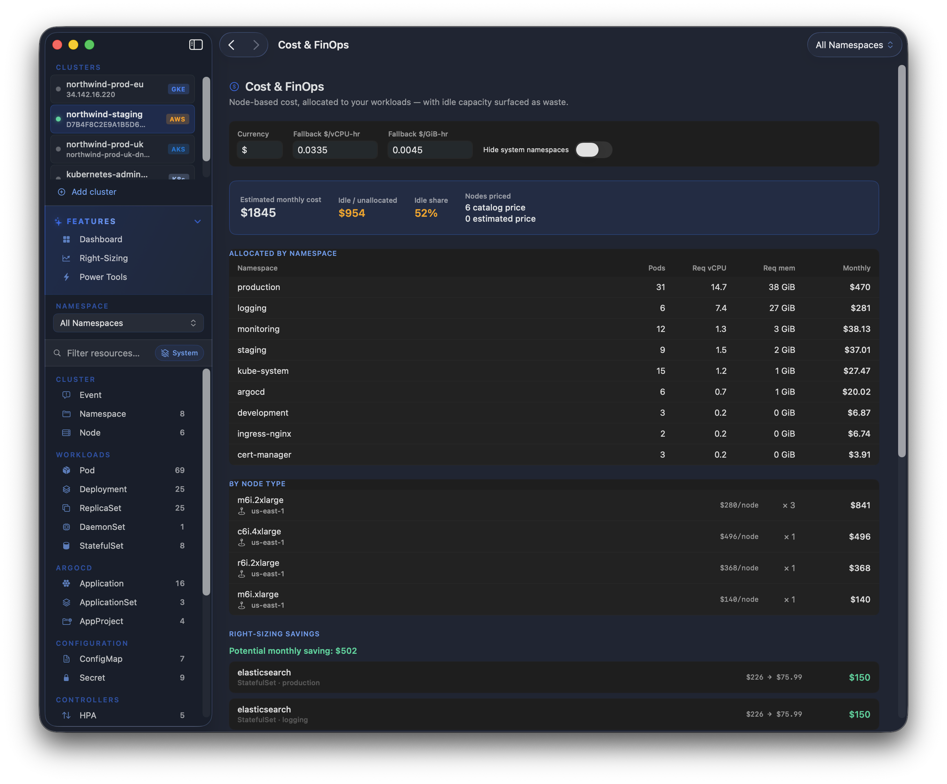This screenshot has height=784, width=947.
Task: Click the search magnifier icon in filter
Action: pyautogui.click(x=57, y=353)
